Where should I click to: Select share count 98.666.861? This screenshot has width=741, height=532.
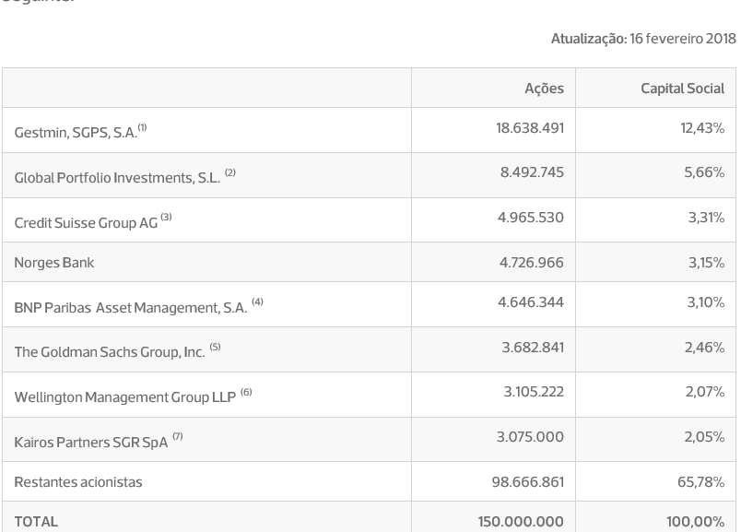(528, 482)
